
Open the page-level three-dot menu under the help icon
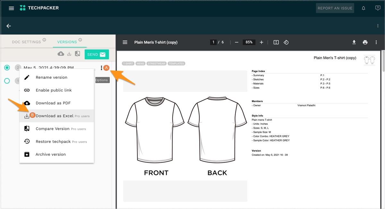[378, 26]
